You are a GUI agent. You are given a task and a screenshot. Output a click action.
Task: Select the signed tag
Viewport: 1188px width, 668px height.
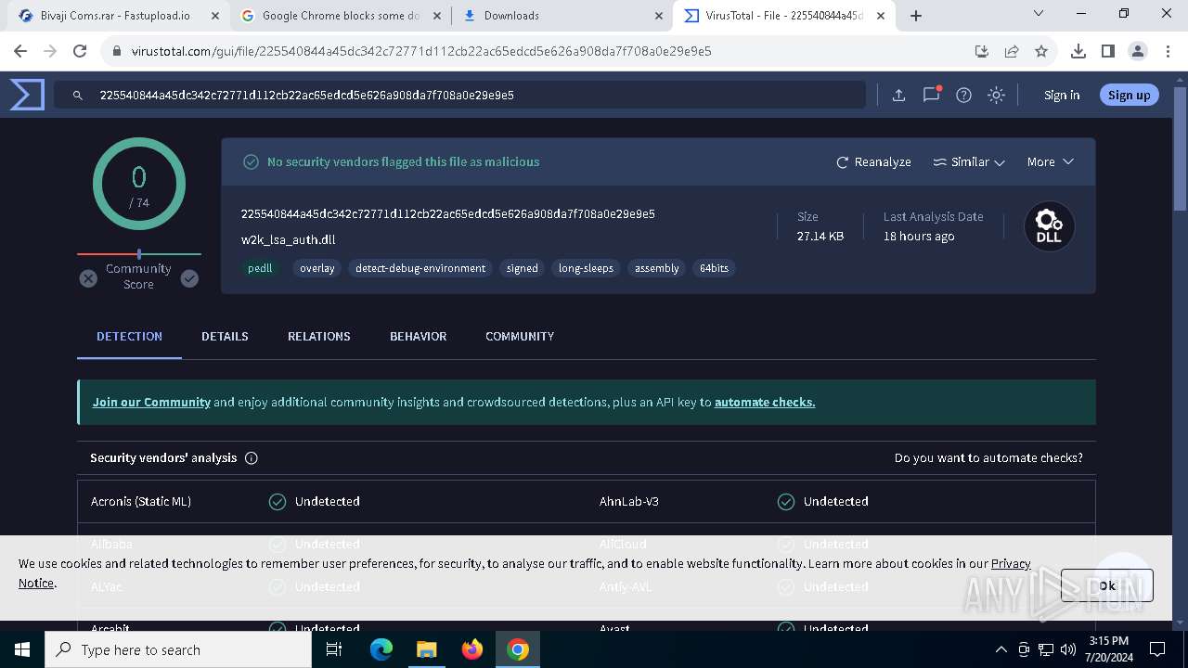coord(522,268)
